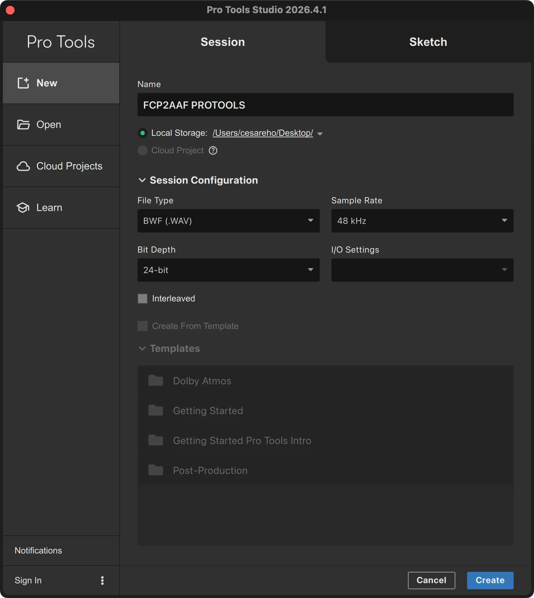Collapse the Session Configuration section
Viewport: 534px width, 598px height.
tap(142, 180)
